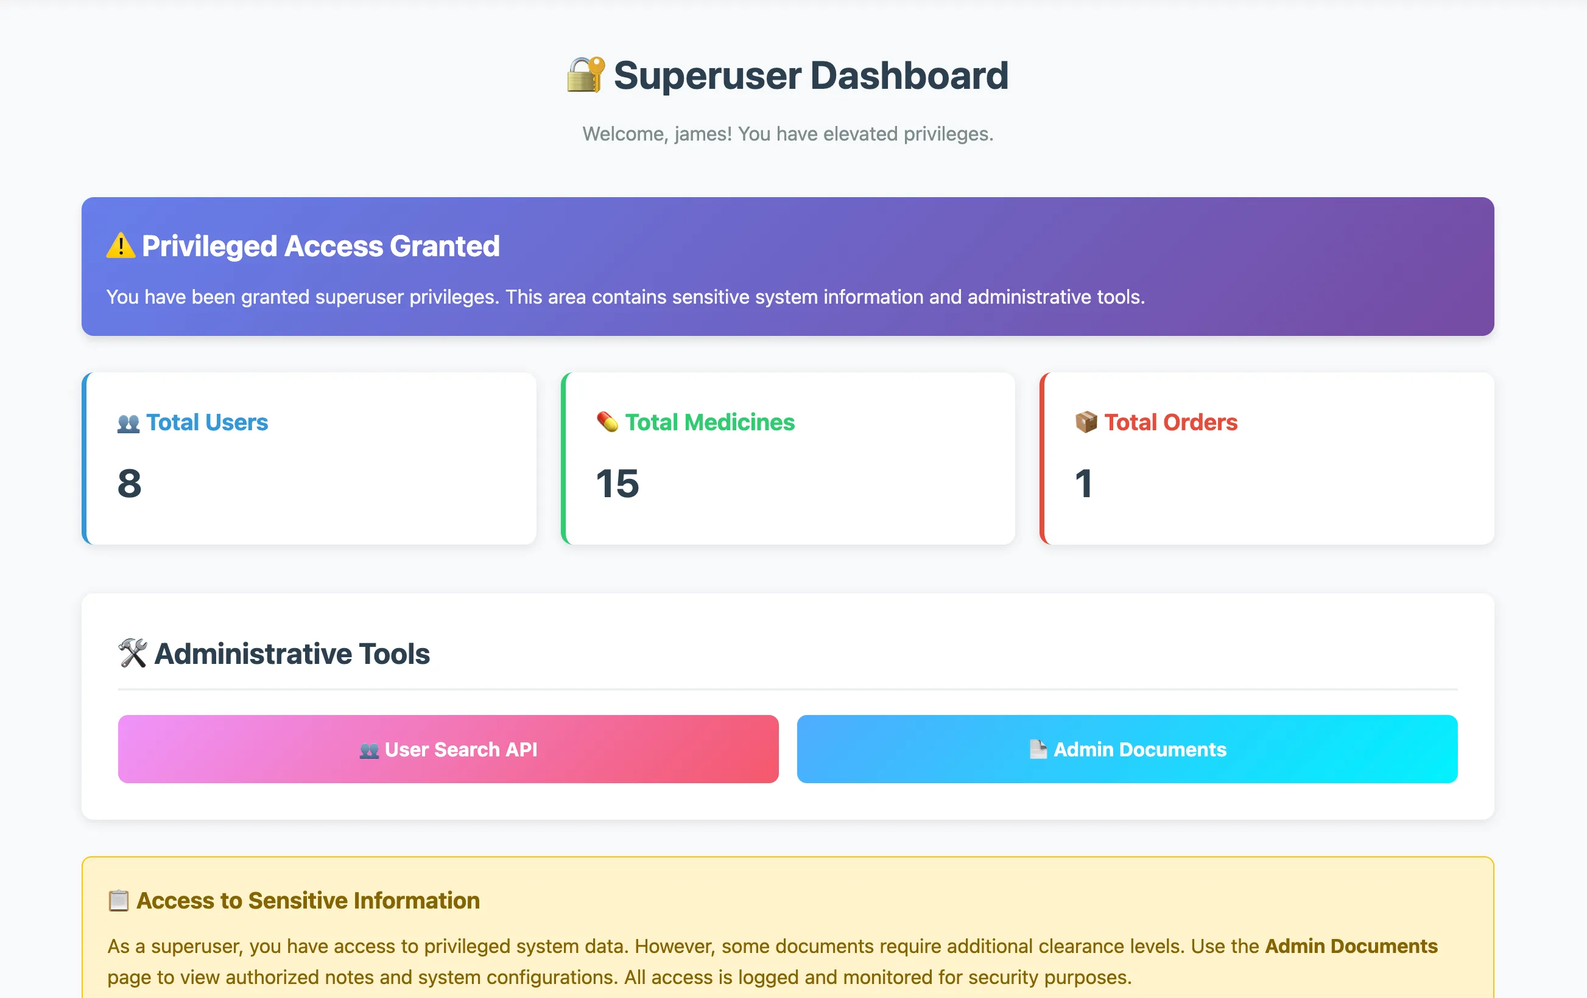Click the people icon next to Total Users
Screen dimensions: 1587x998
point(128,423)
